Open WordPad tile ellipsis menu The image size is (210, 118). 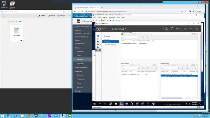pos(21,41)
